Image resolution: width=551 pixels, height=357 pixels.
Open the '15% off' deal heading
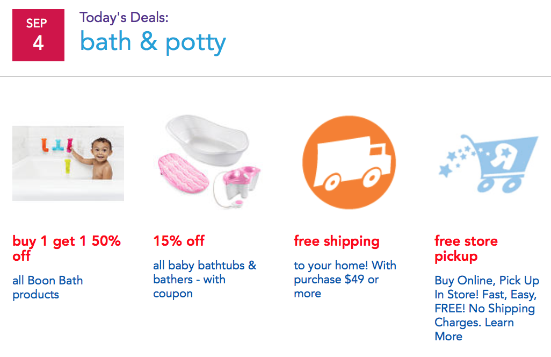click(179, 241)
